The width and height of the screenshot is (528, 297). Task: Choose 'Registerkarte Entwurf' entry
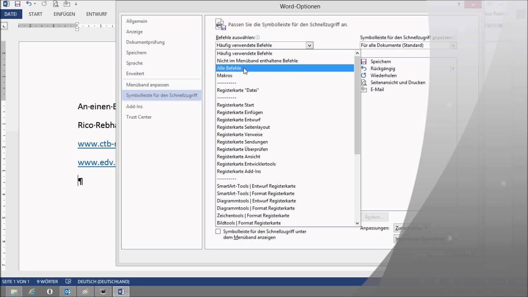point(285,120)
